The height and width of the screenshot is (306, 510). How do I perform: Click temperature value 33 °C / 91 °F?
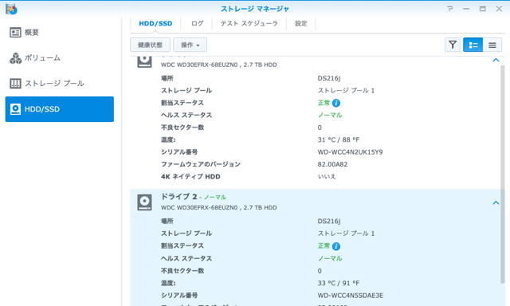pos(338,283)
